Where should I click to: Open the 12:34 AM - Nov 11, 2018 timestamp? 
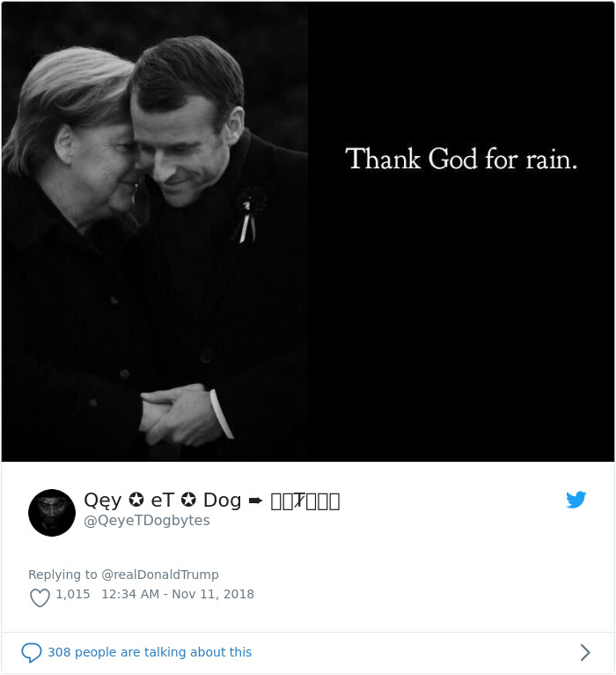(178, 595)
